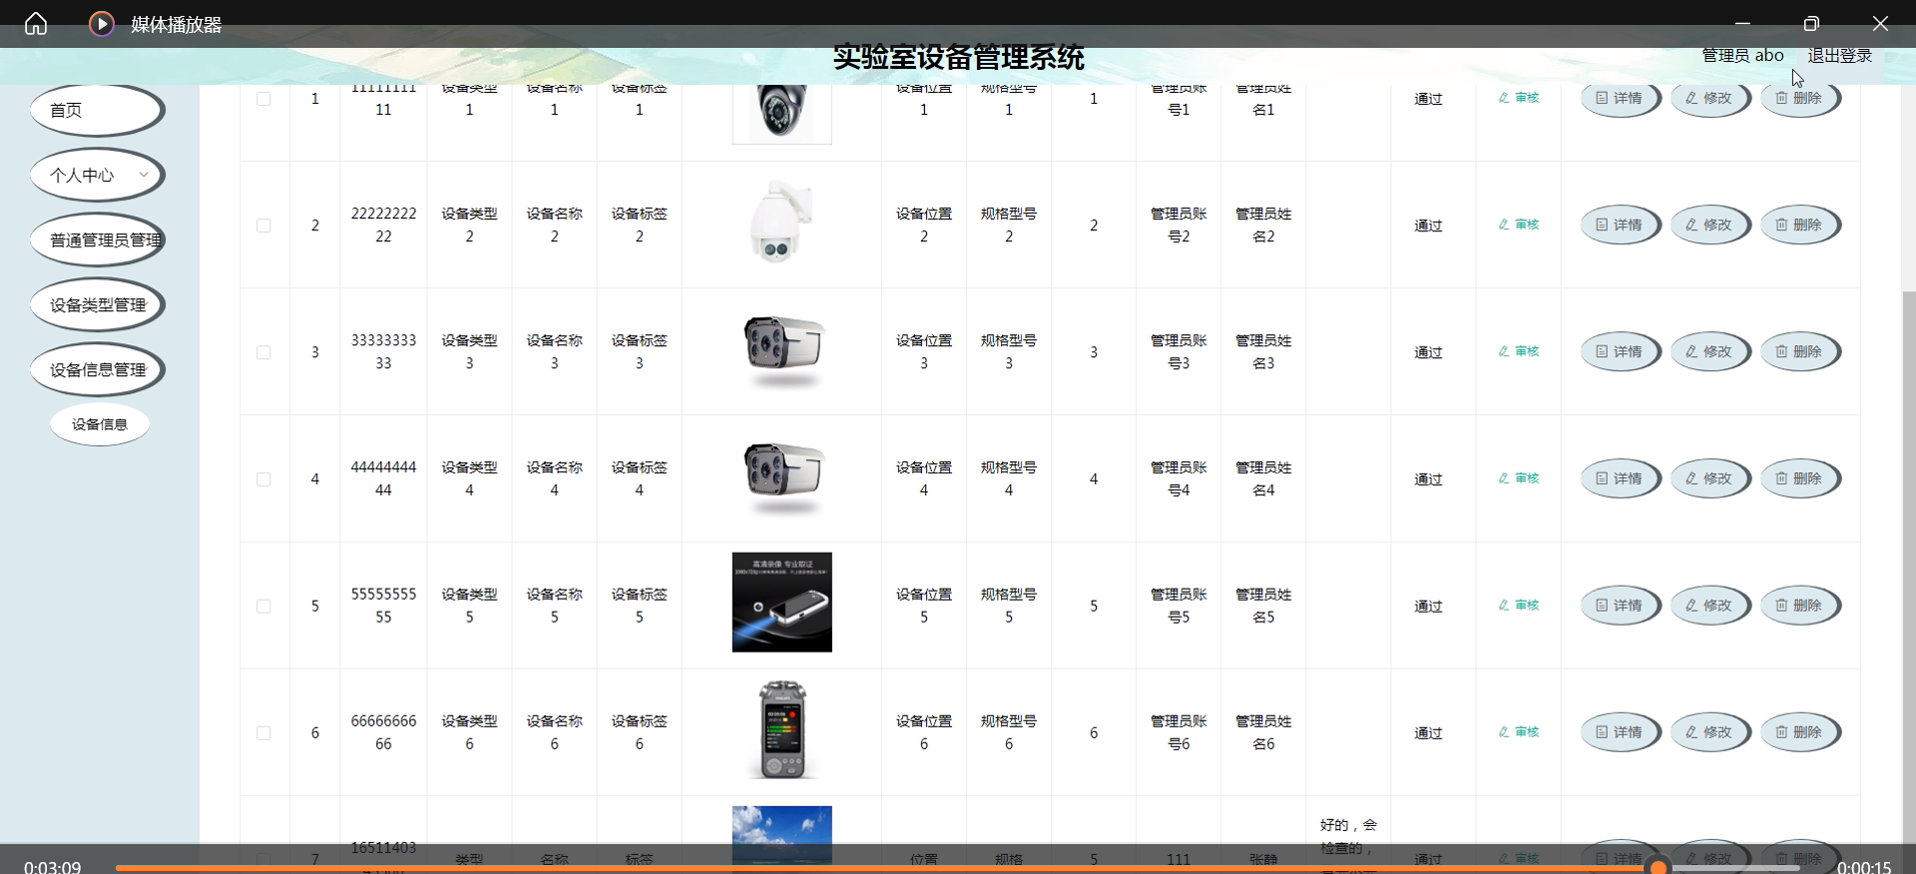Tick checkbox for row 1
This screenshot has height=874, width=1916.
click(263, 99)
